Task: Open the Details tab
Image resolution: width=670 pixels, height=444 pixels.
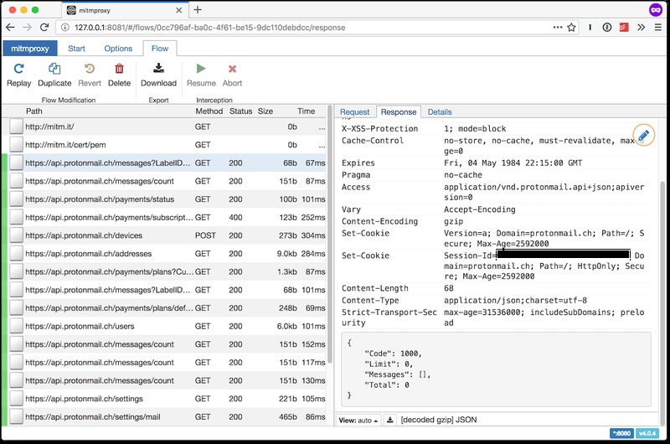Action: tap(440, 112)
